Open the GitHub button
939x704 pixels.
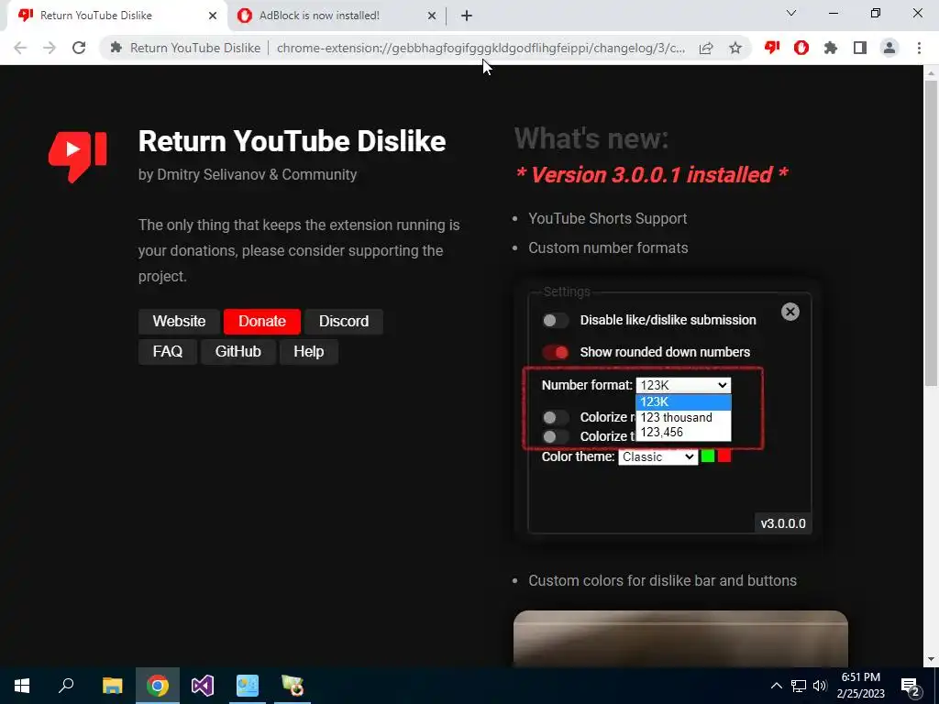point(238,351)
